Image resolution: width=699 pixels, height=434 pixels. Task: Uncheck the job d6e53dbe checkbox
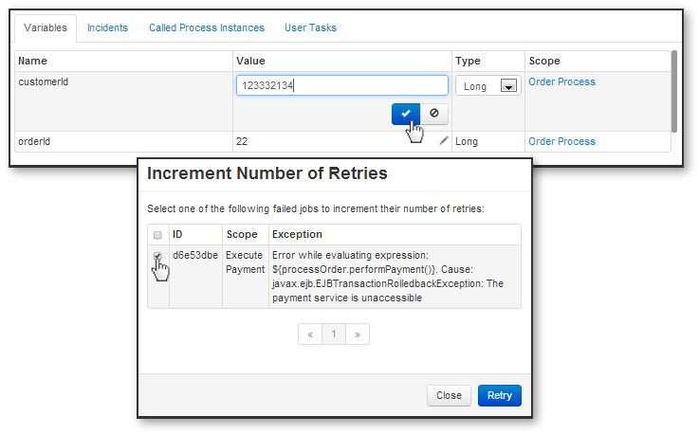pos(157,256)
